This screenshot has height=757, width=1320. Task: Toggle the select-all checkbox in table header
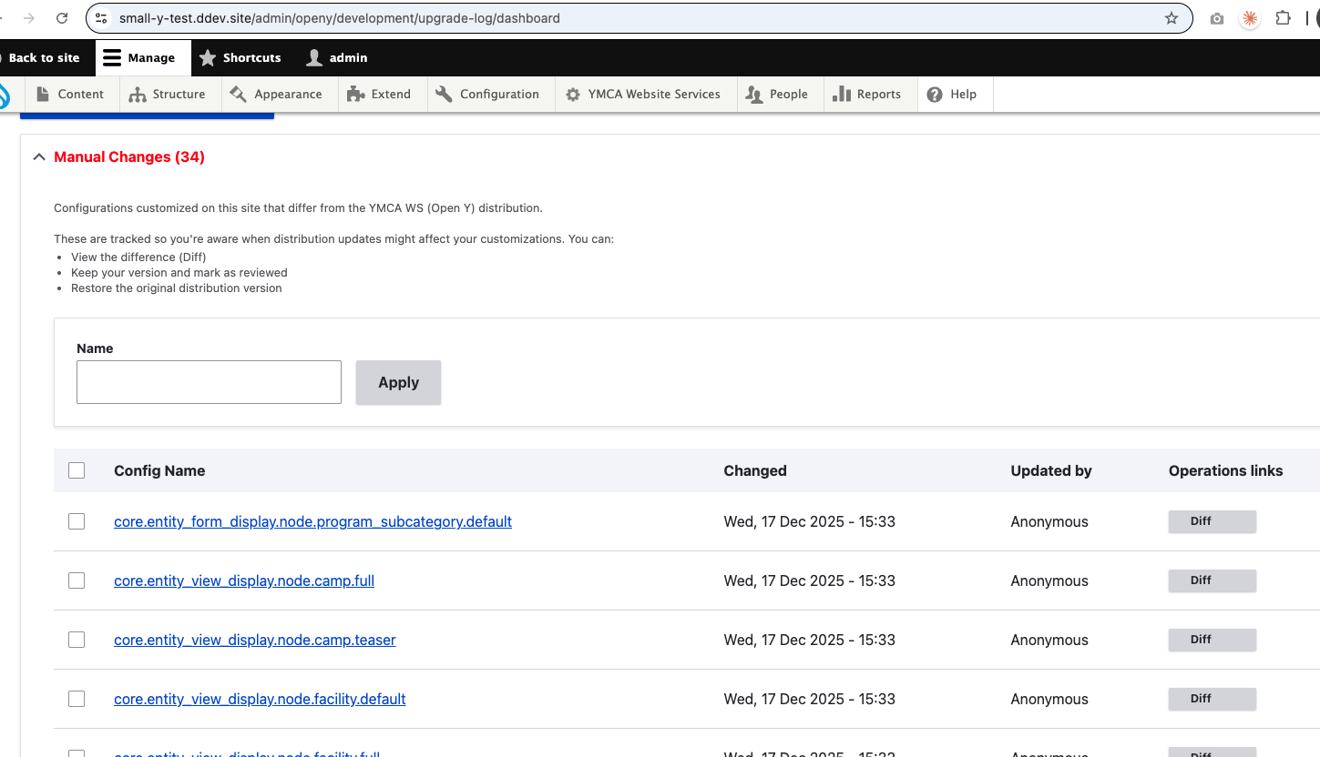click(x=77, y=470)
